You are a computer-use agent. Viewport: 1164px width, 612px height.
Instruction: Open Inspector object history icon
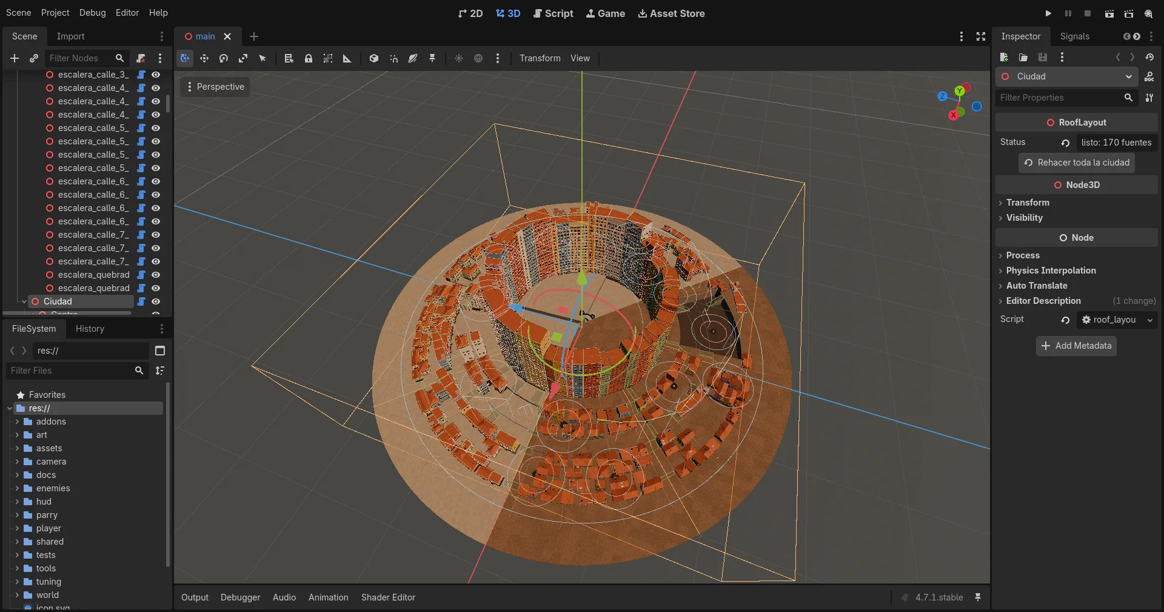(1149, 57)
